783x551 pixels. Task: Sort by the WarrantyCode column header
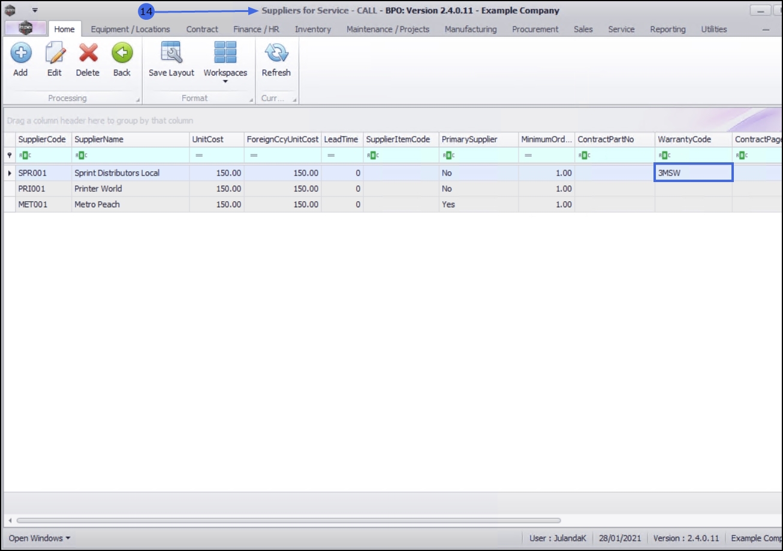coord(694,140)
